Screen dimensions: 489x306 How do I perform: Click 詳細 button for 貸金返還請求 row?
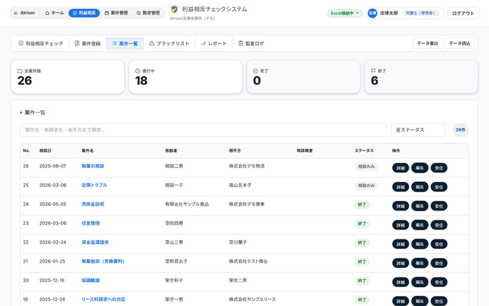pos(400,244)
